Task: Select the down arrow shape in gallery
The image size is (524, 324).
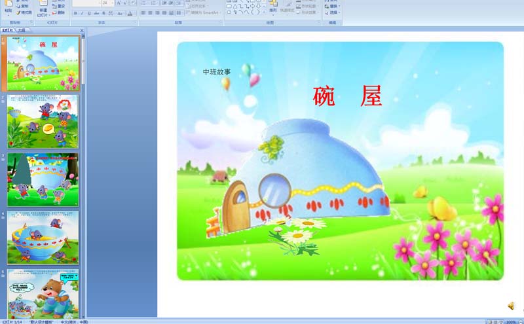Action: click(259, 7)
